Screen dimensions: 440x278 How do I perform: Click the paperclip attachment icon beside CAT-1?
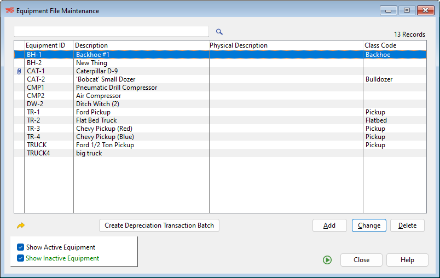tap(19, 71)
